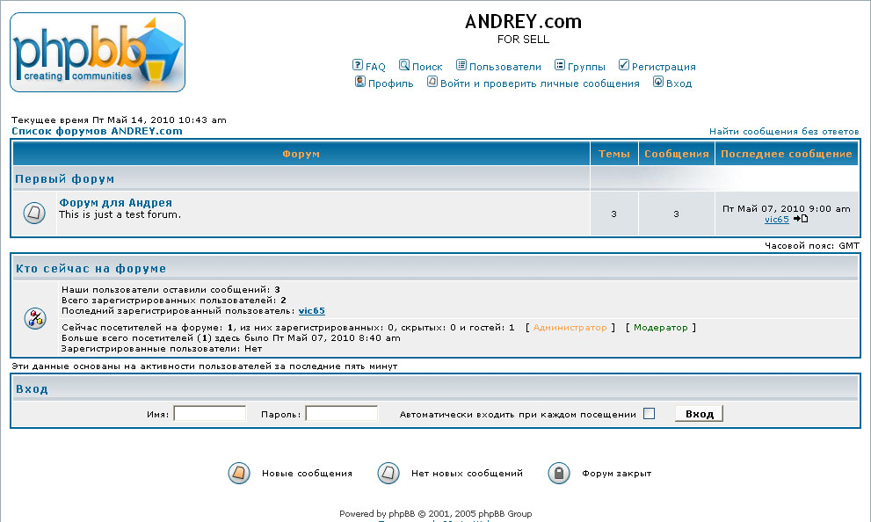Enable automatic login checkbox
This screenshot has width=871, height=522.
pos(649,414)
